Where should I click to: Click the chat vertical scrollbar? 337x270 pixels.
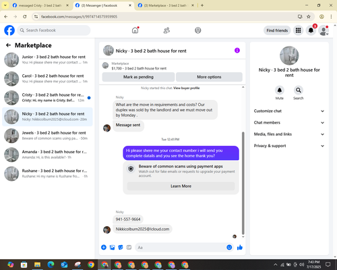click(x=243, y=183)
